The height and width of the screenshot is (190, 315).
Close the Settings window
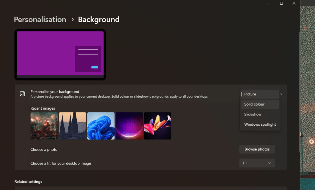click(294, 3)
